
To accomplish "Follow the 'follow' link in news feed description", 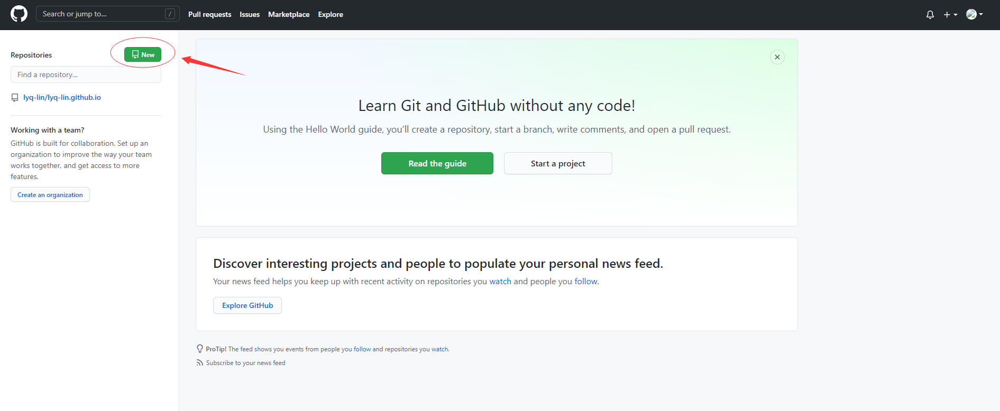I will (x=586, y=282).
